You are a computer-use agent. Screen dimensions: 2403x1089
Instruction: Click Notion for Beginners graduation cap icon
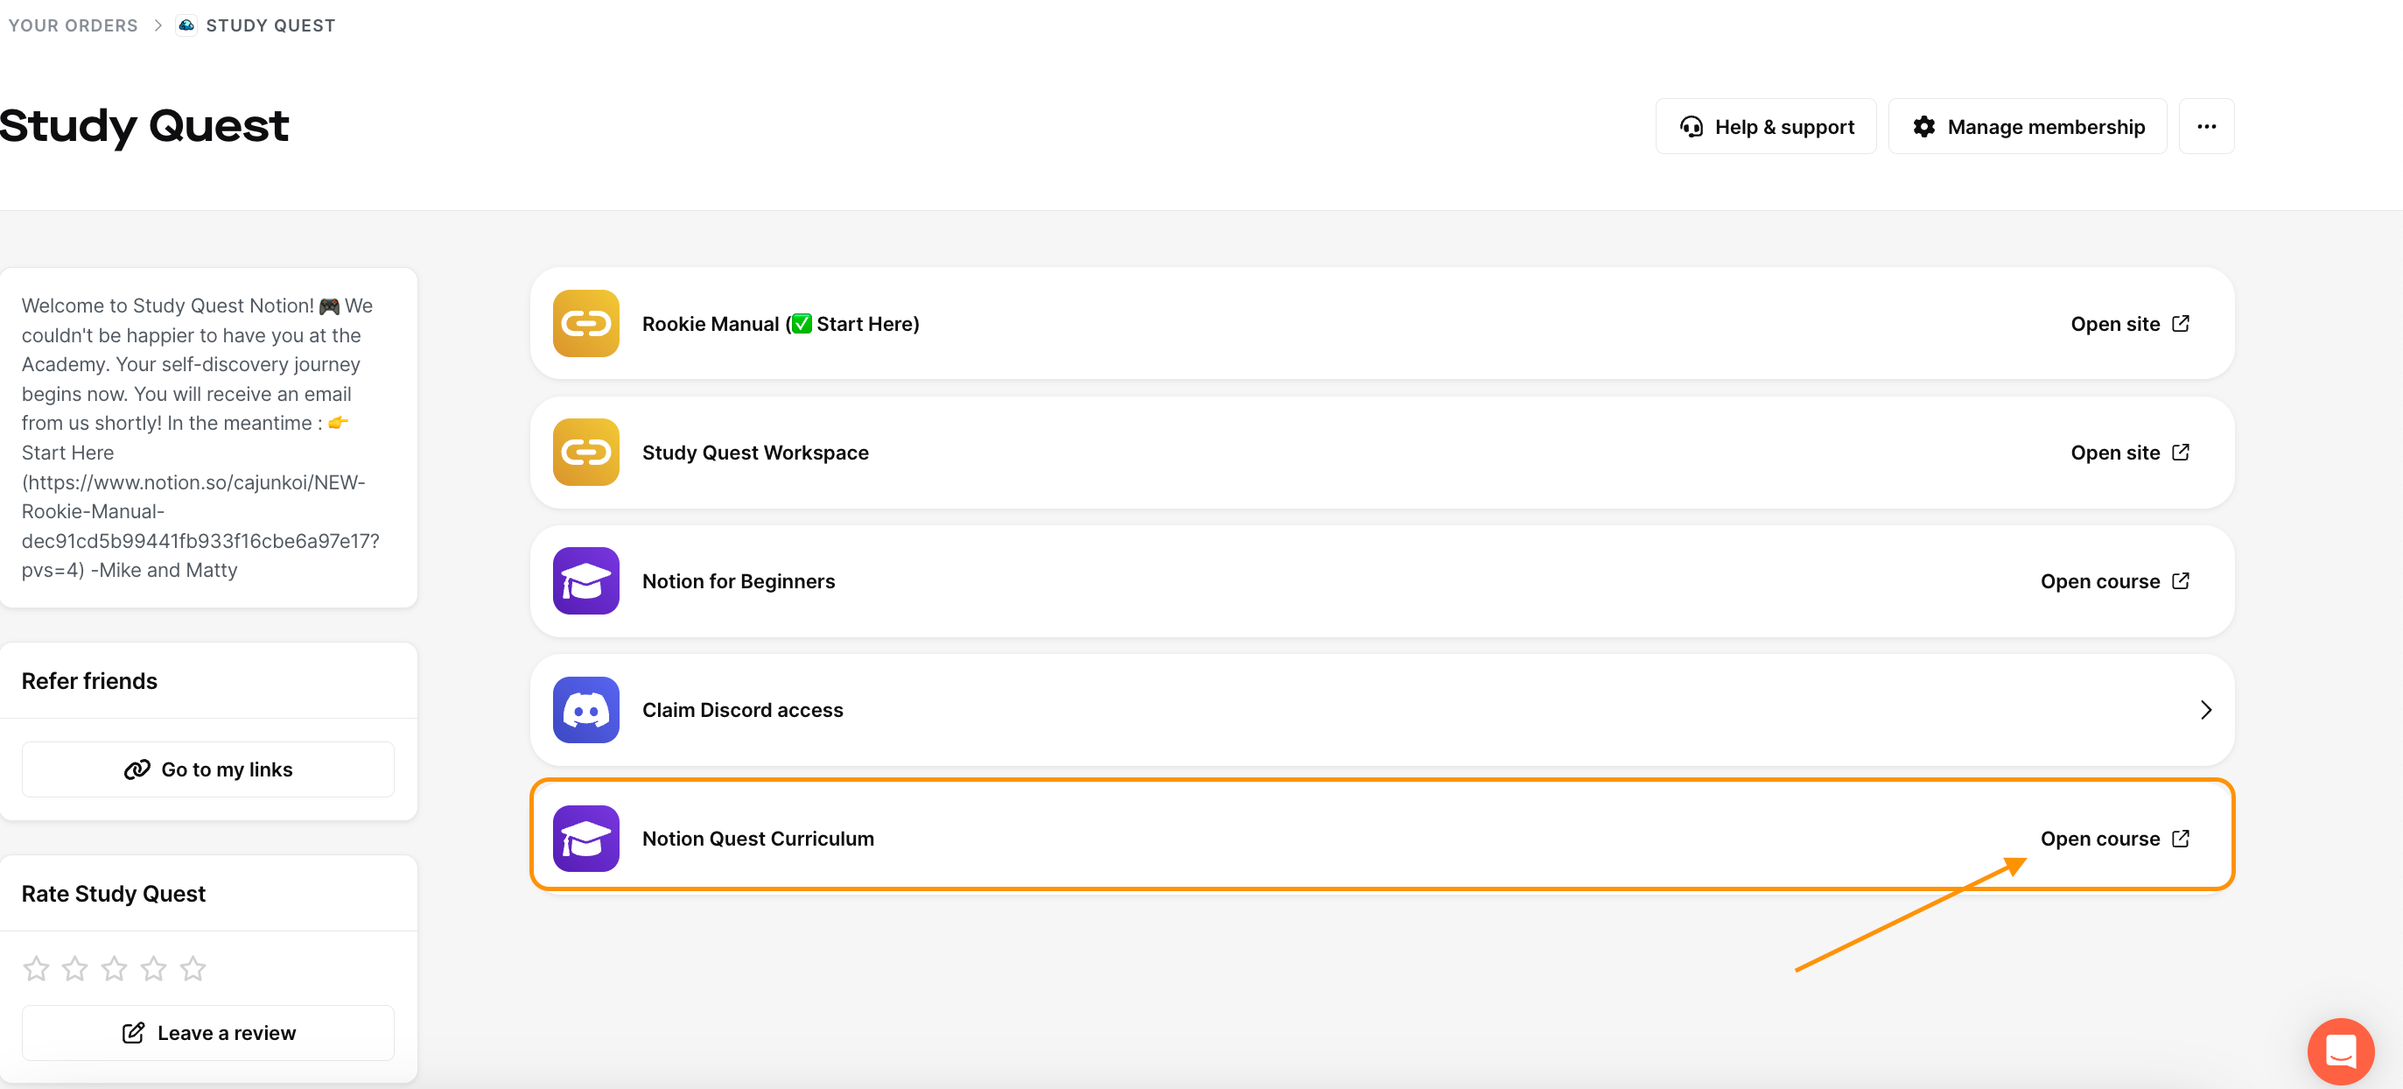click(585, 581)
